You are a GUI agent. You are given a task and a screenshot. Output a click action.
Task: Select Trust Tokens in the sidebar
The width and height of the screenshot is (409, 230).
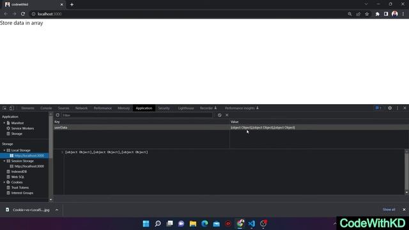click(x=20, y=187)
